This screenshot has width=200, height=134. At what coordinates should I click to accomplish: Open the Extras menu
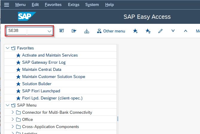74,5
